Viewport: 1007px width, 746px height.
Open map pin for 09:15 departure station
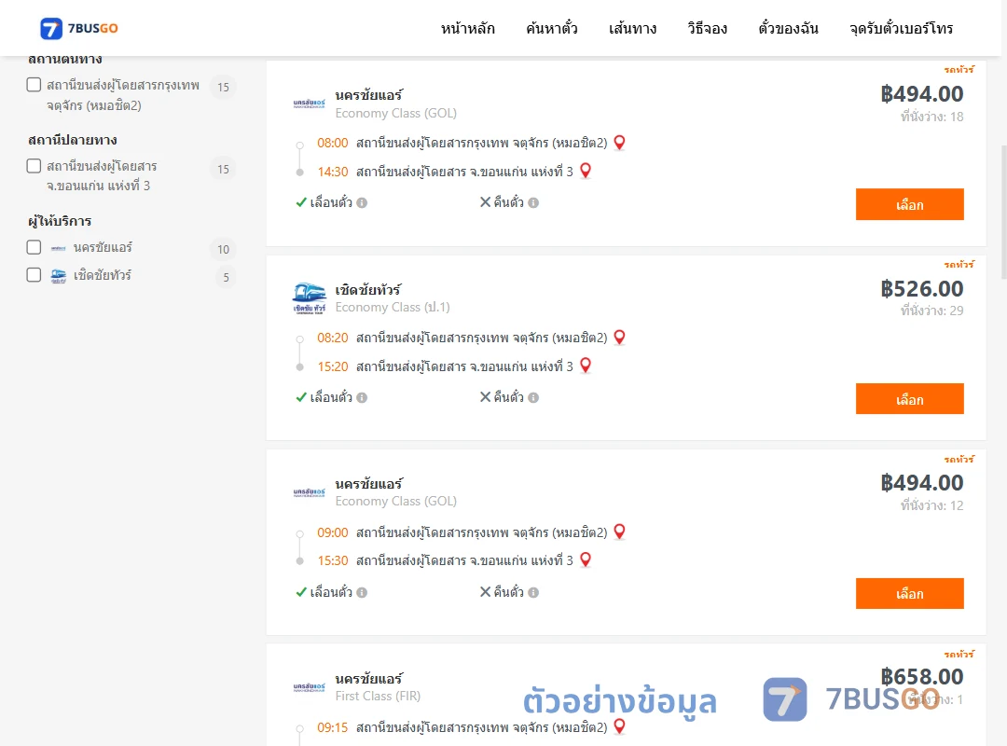[619, 726]
